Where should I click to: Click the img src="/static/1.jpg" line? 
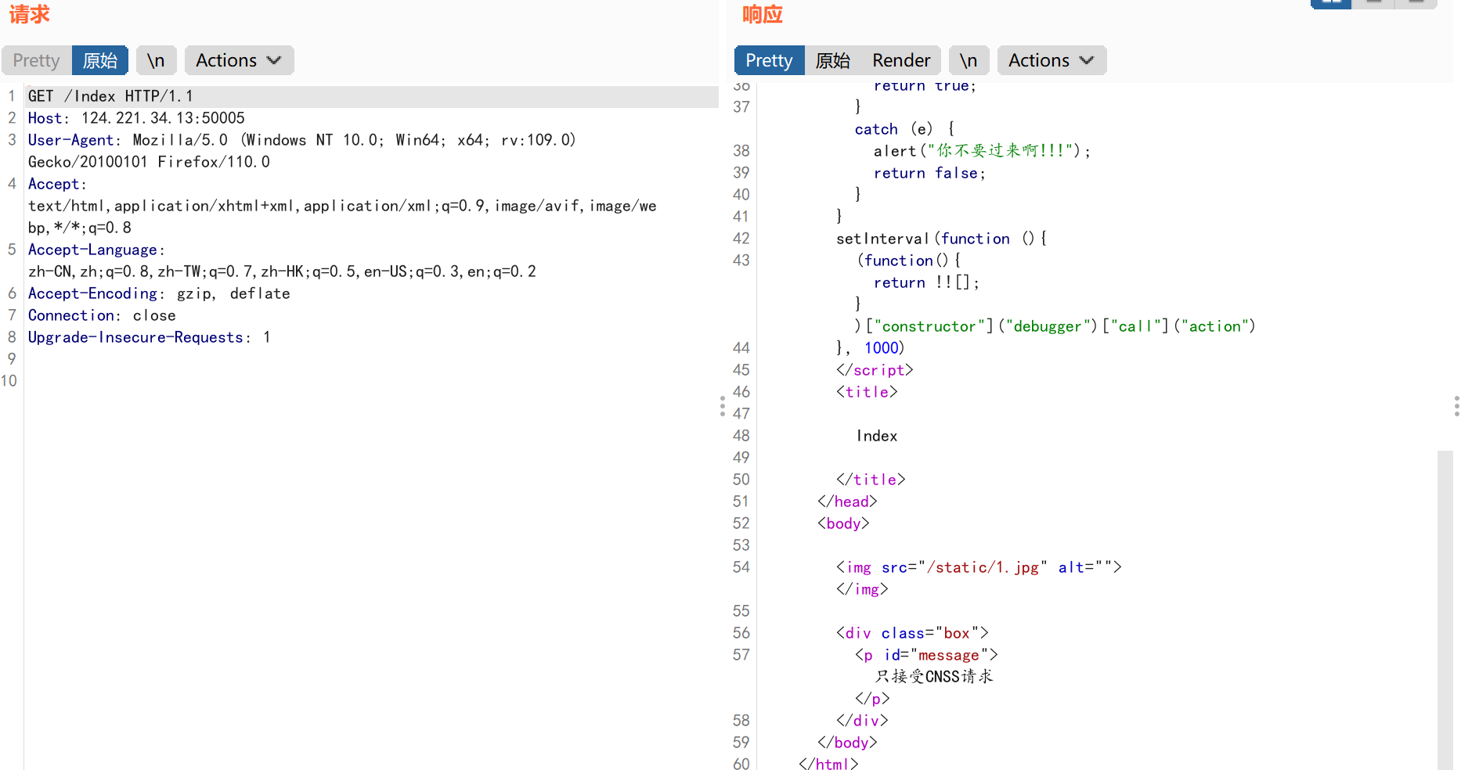click(979, 567)
